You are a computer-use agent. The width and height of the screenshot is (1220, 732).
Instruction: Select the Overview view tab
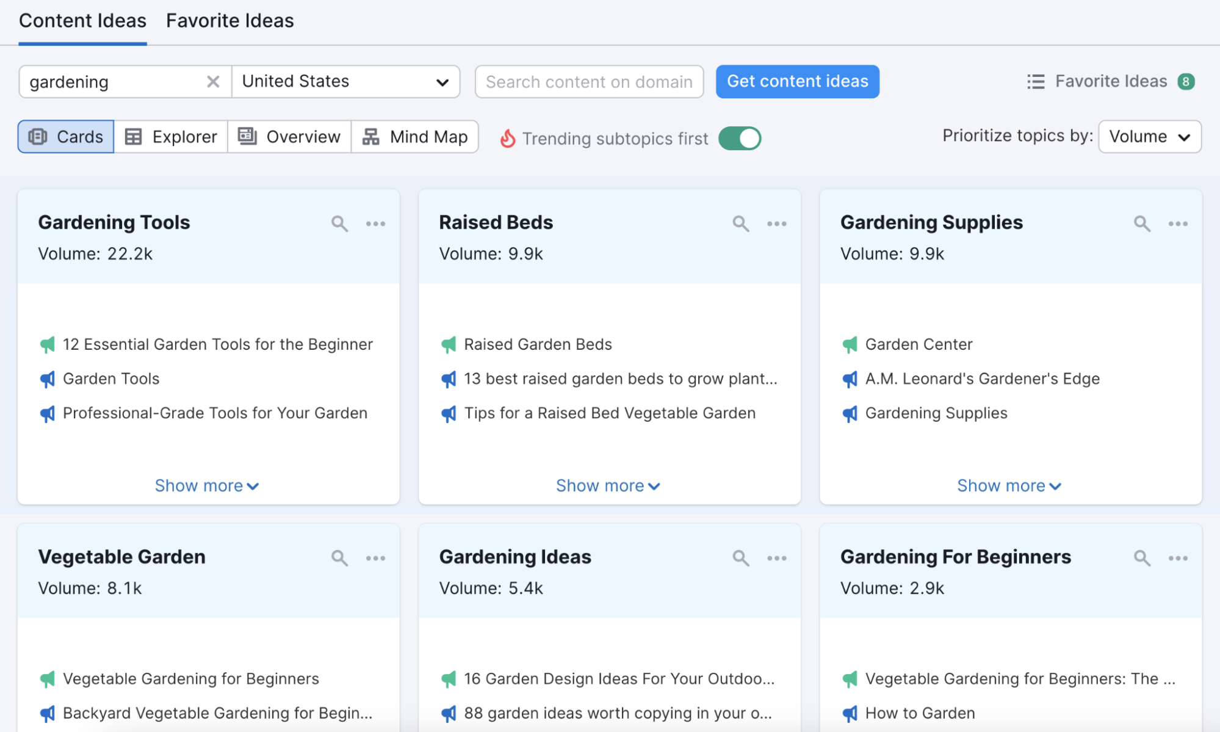point(288,137)
